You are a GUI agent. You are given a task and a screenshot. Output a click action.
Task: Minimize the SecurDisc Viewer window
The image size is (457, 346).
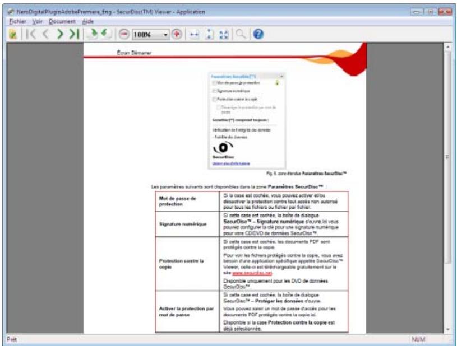tap(417, 12)
